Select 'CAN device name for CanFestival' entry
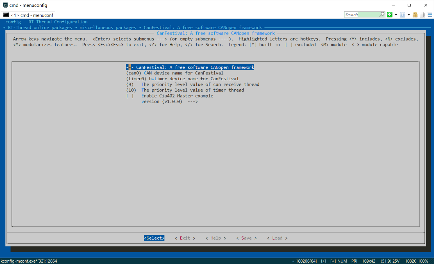The image size is (434, 264). [x=175, y=73]
